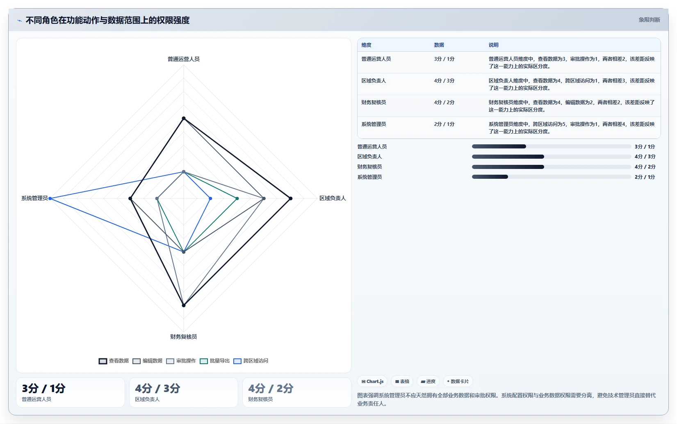Image resolution: width=677 pixels, height=424 pixels.
Task: Click the table cell 4分 / 3分
Action: pos(444,81)
